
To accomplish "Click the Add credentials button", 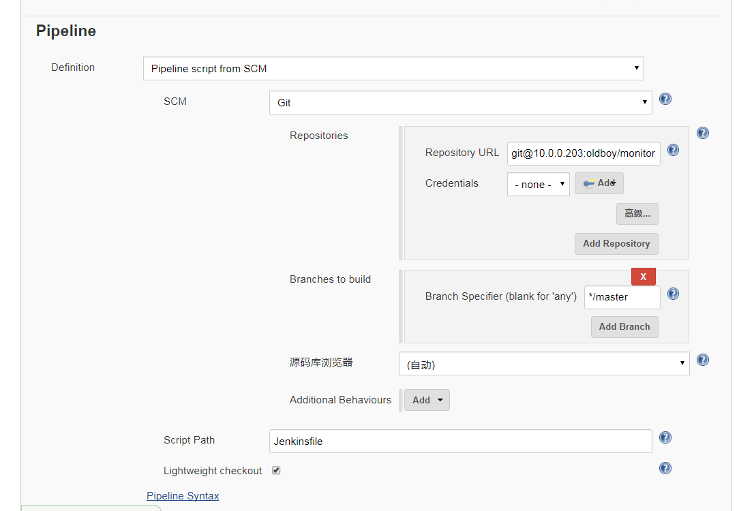I will 599,183.
